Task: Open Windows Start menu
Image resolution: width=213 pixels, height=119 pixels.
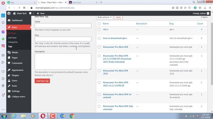Action: pos(4,116)
